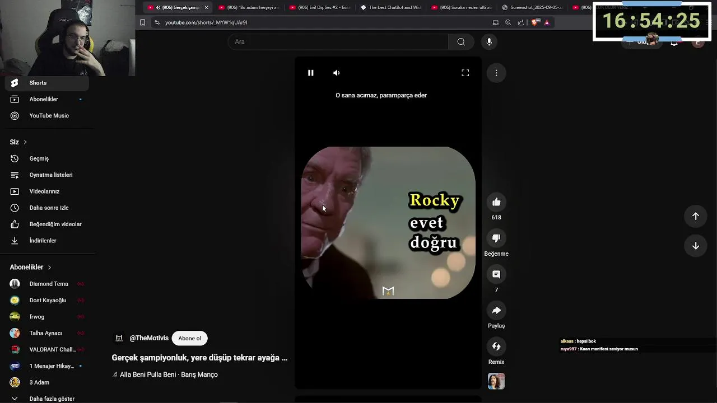Expand the Siz section
This screenshot has width=717, height=403.
[18, 142]
